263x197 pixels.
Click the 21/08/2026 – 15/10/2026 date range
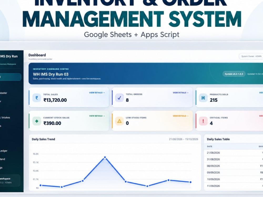tap(184, 139)
